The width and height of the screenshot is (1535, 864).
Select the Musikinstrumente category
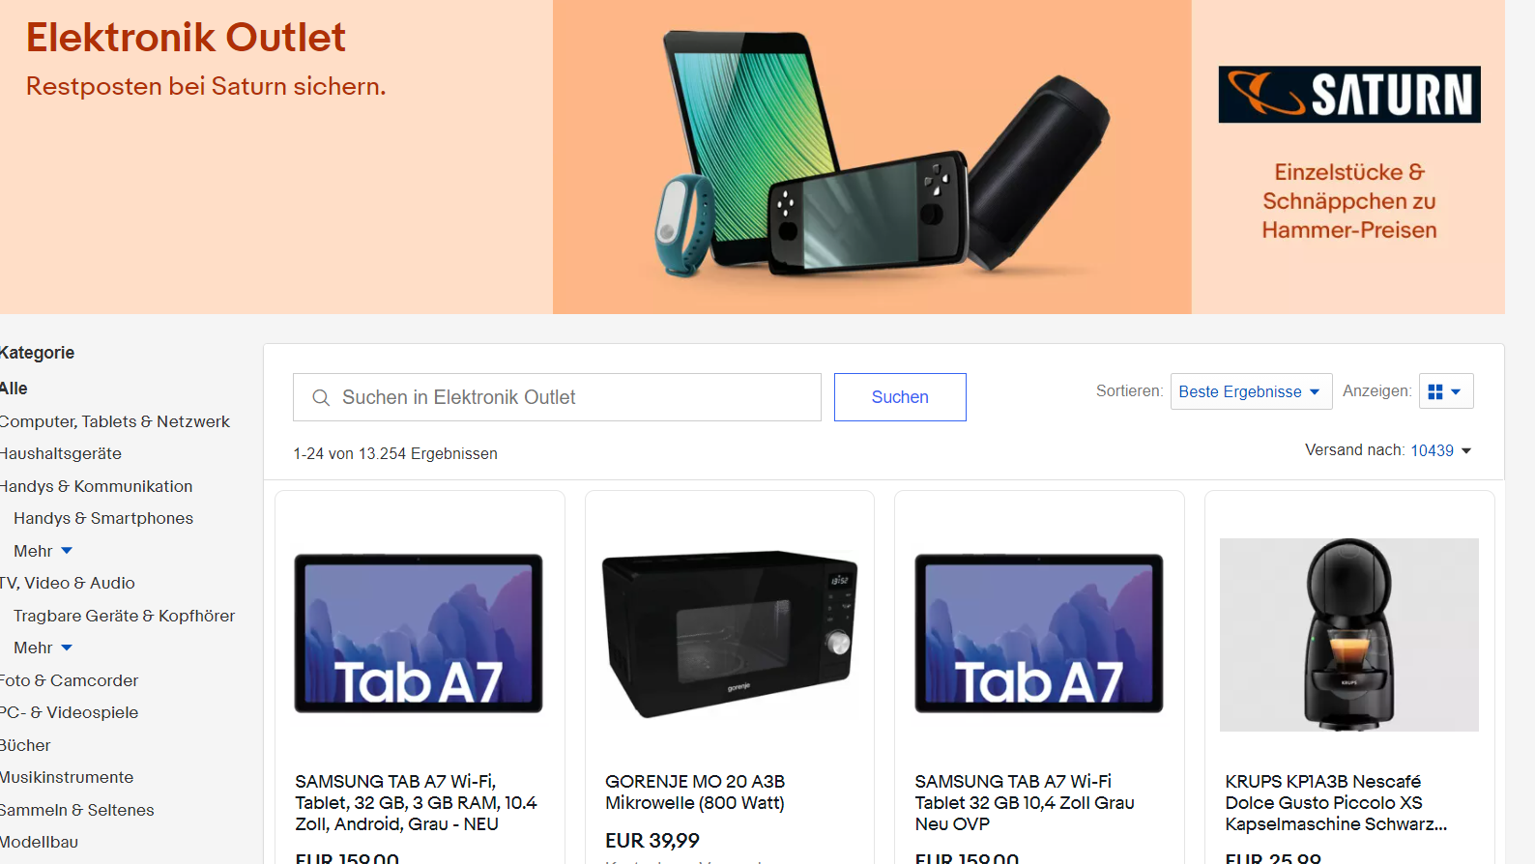click(x=67, y=777)
